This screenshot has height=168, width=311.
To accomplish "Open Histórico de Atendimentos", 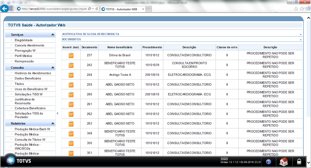I will point(33,73).
